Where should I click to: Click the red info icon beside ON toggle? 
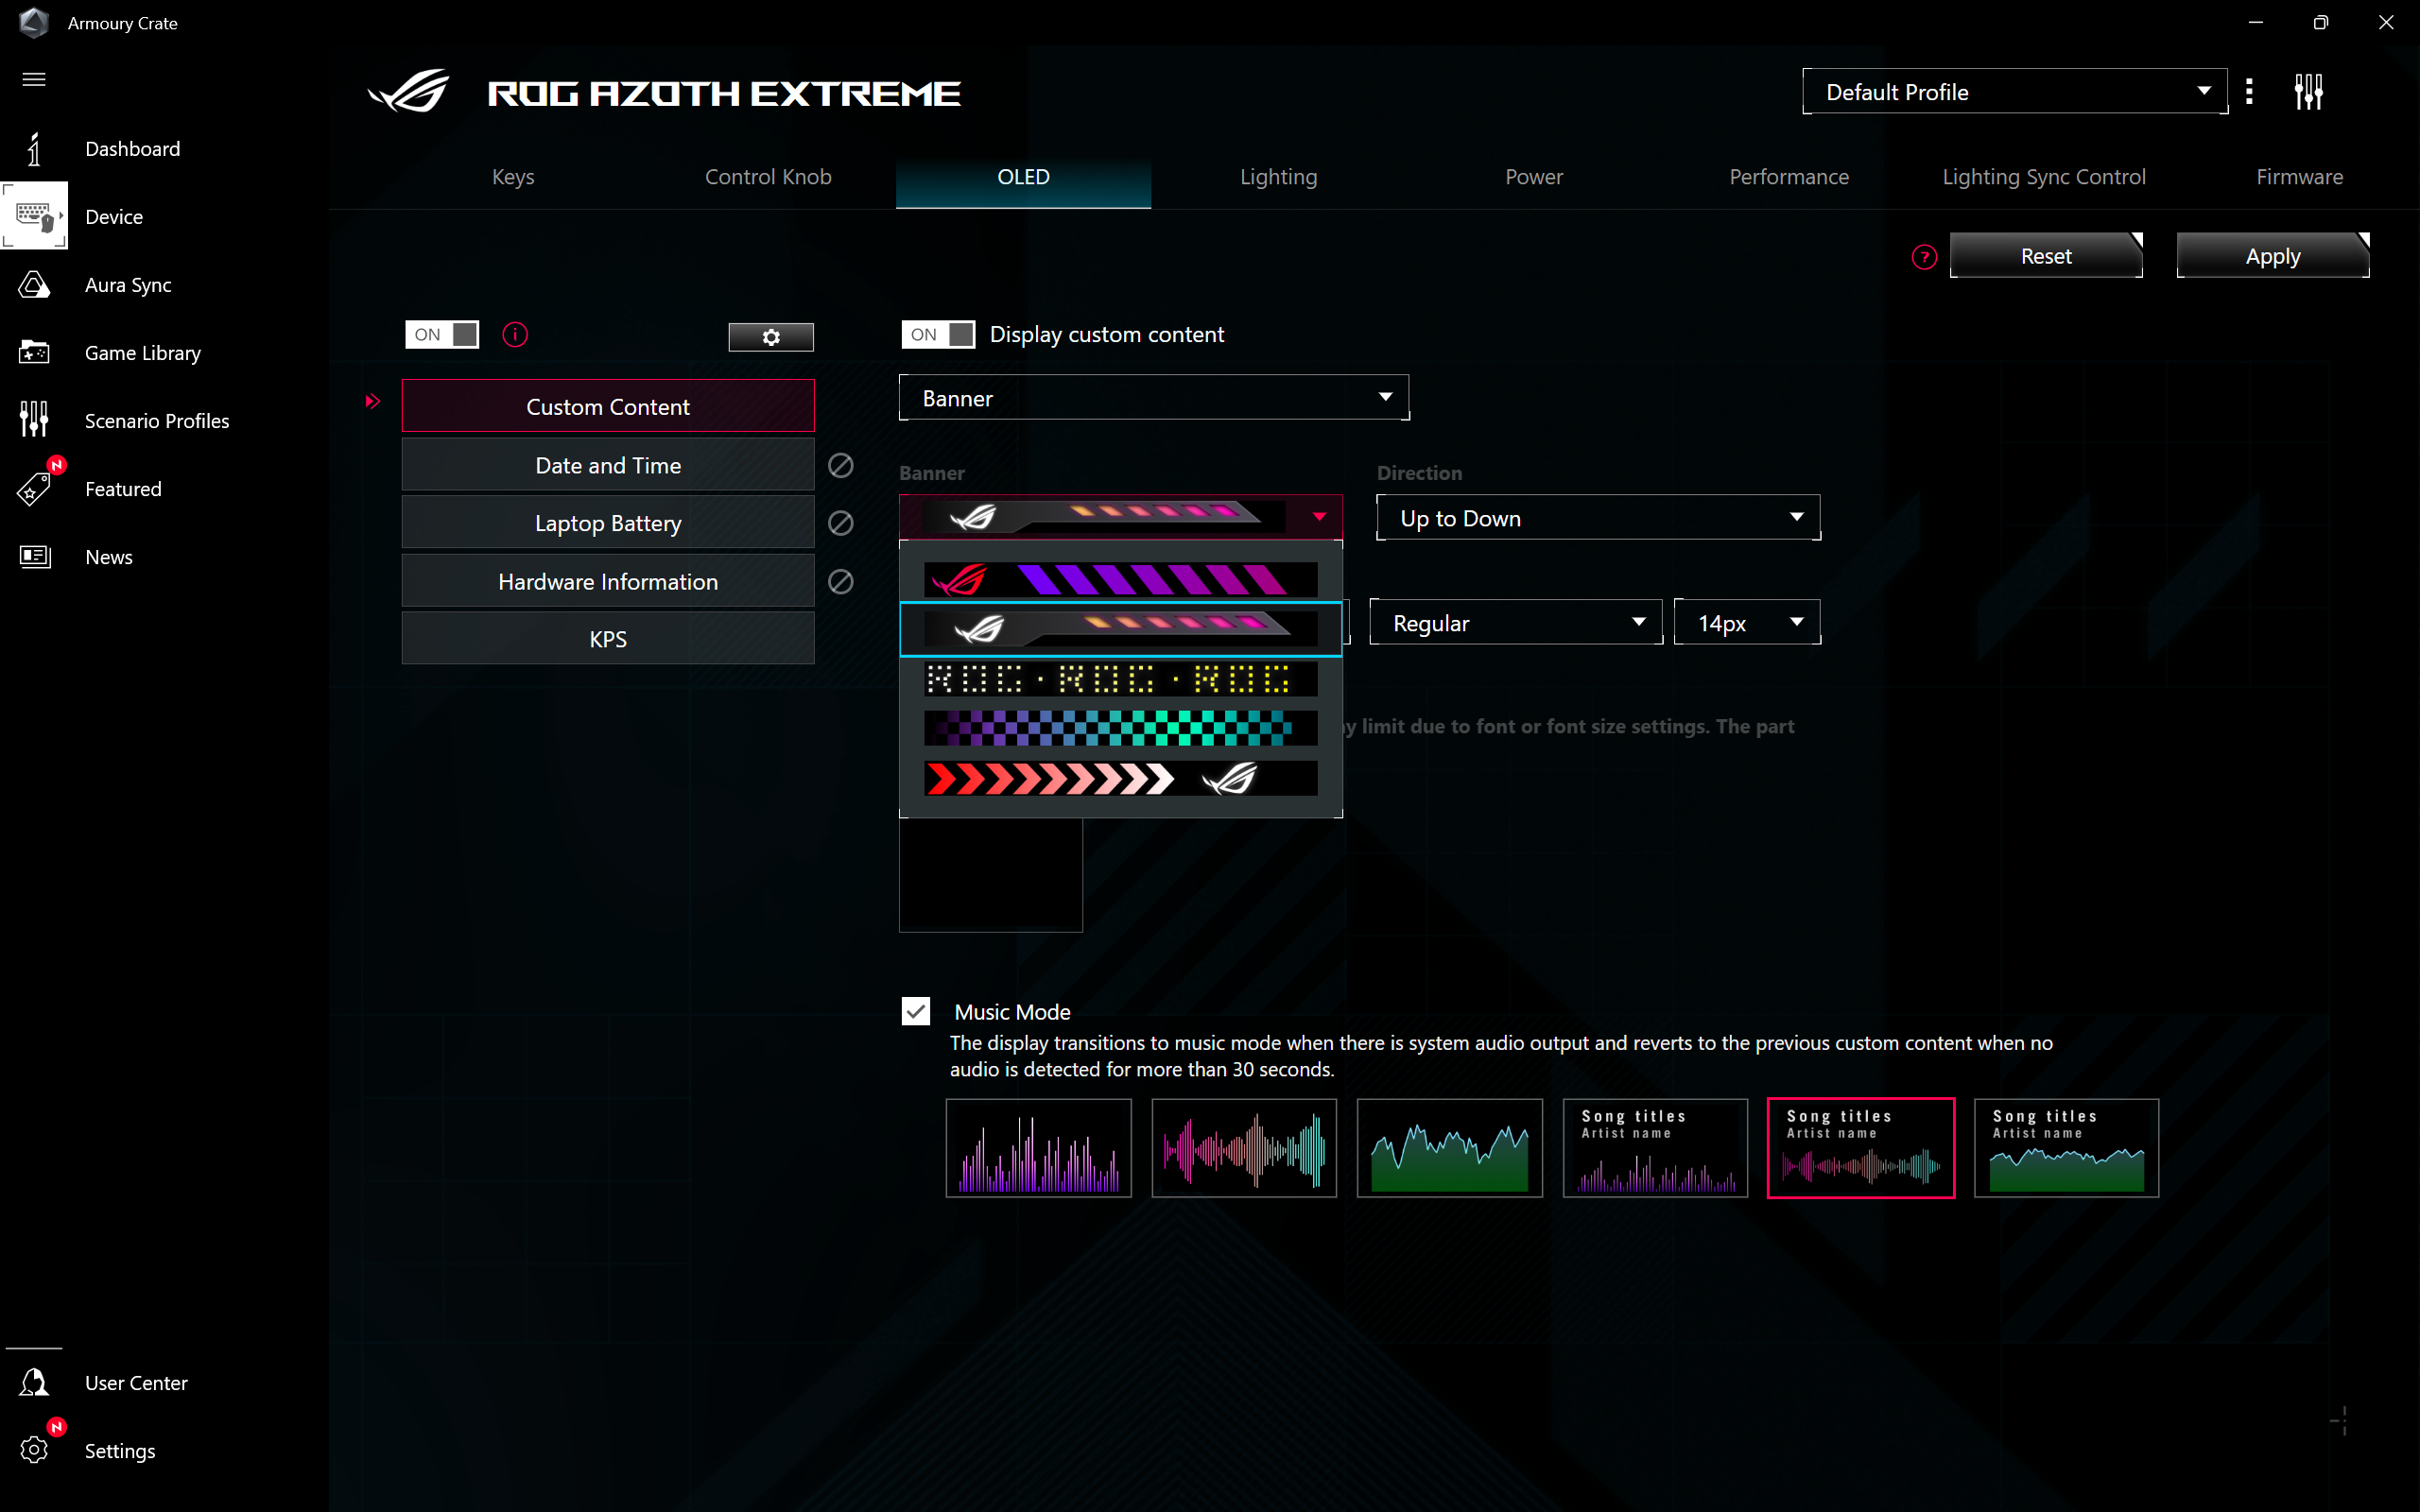pos(515,335)
